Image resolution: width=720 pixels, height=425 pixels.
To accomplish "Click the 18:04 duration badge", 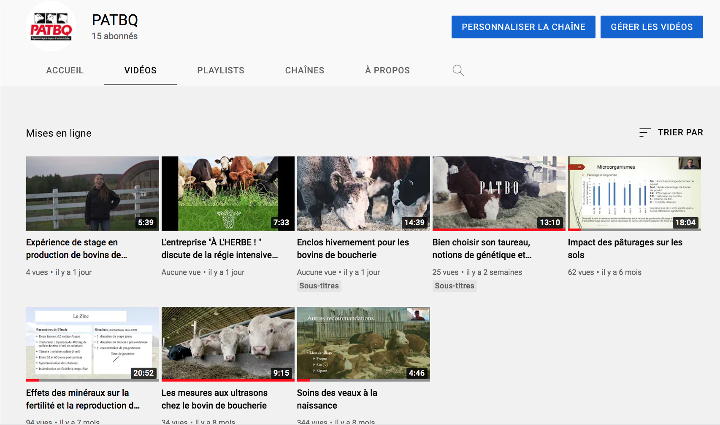I will [685, 222].
